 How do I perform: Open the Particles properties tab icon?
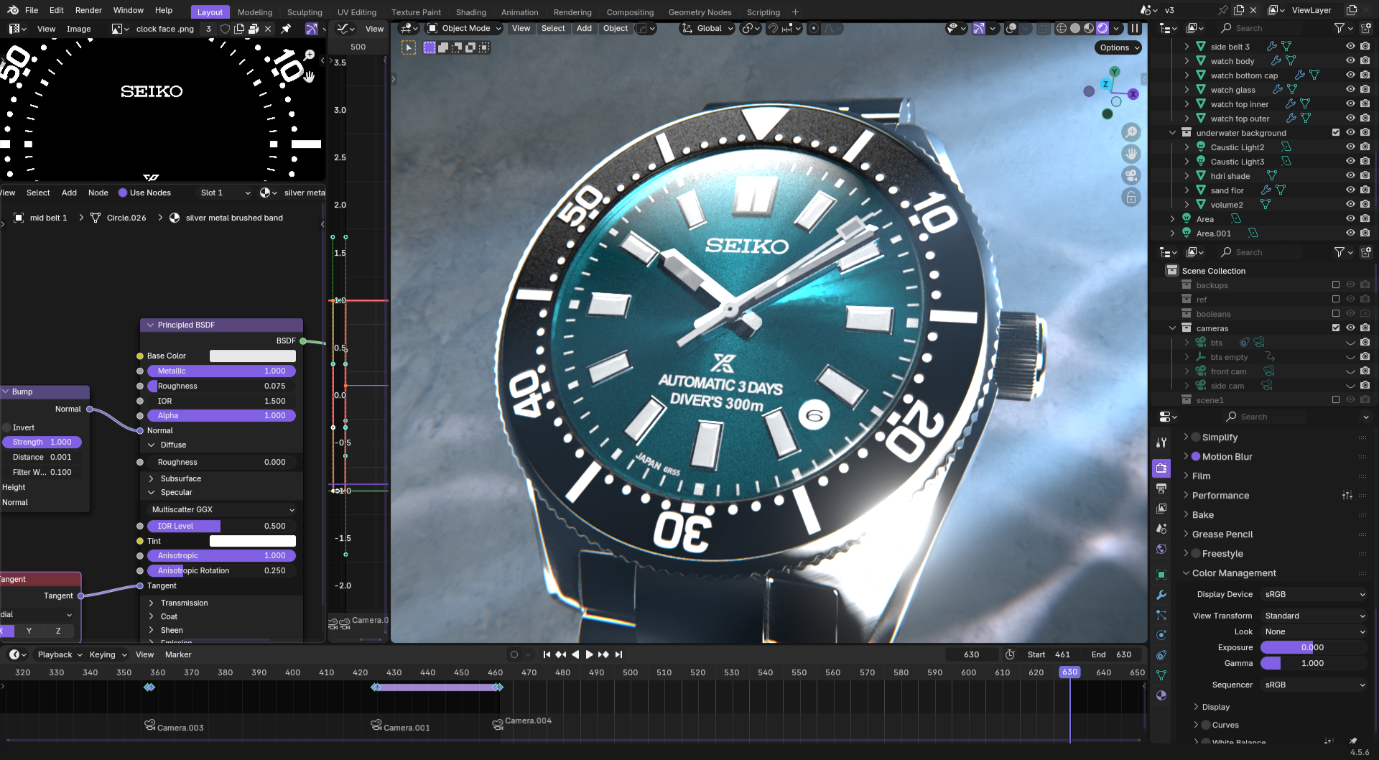pos(1161,615)
